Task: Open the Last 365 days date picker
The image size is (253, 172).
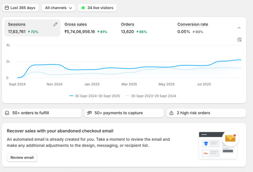Action: coord(20,8)
